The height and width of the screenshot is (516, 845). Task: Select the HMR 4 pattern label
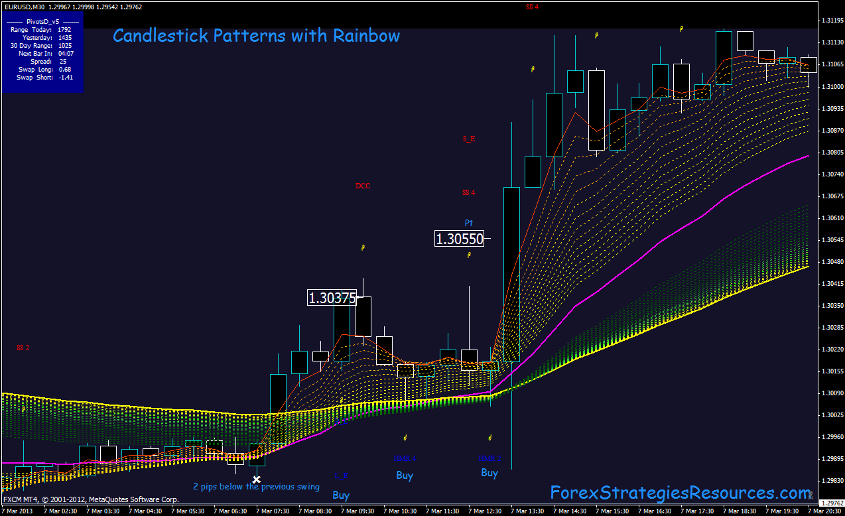[x=405, y=458]
